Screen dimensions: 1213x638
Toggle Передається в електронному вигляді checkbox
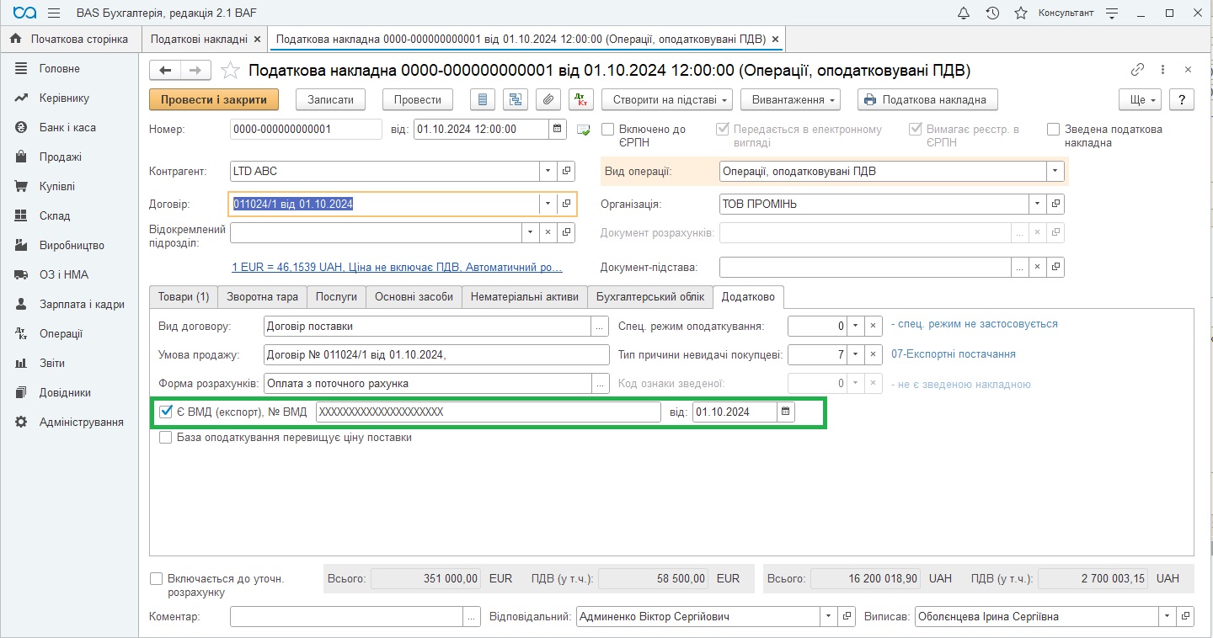723,130
